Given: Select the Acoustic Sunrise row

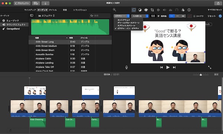Looking at the screenshot, I should 70,54.
